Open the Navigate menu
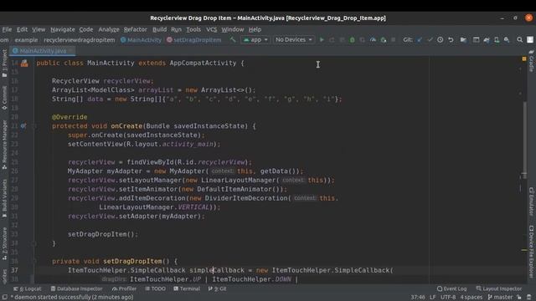Image resolution: width=536 pixels, height=301 pixels. point(63,30)
